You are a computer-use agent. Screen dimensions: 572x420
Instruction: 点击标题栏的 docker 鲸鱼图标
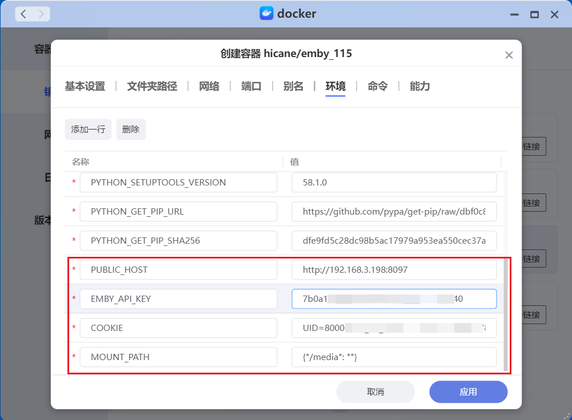(267, 13)
